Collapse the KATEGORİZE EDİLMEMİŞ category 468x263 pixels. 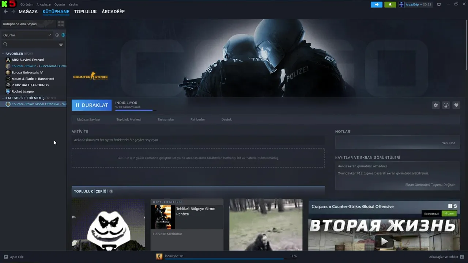[x=3, y=98]
